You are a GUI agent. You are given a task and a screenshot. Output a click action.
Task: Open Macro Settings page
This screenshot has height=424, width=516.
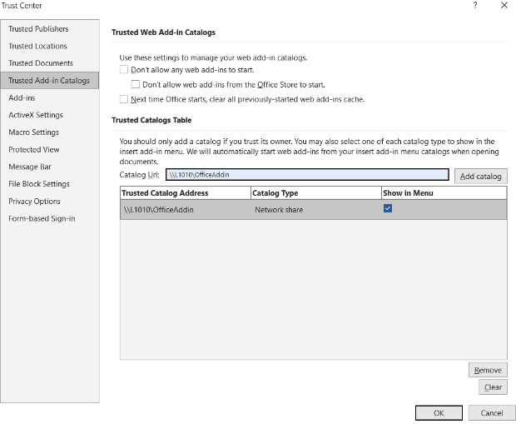point(33,132)
